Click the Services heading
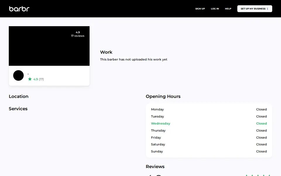Screen dimensions: 281x176 click(x=18, y=109)
